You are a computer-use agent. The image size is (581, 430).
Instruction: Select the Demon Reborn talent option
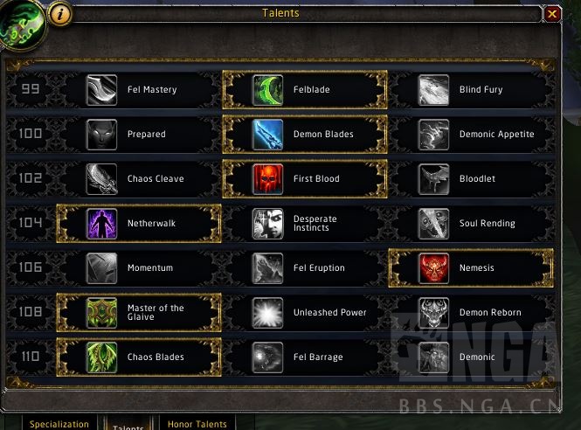click(471, 313)
